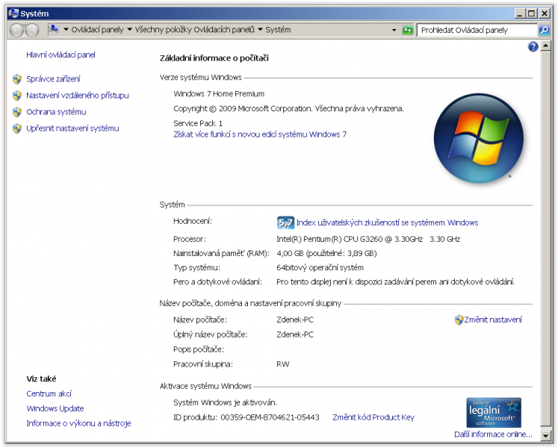Follow link Získat více funkcí s novou edicí
Screen dimensions: 558x448
pyautogui.click(x=260, y=134)
